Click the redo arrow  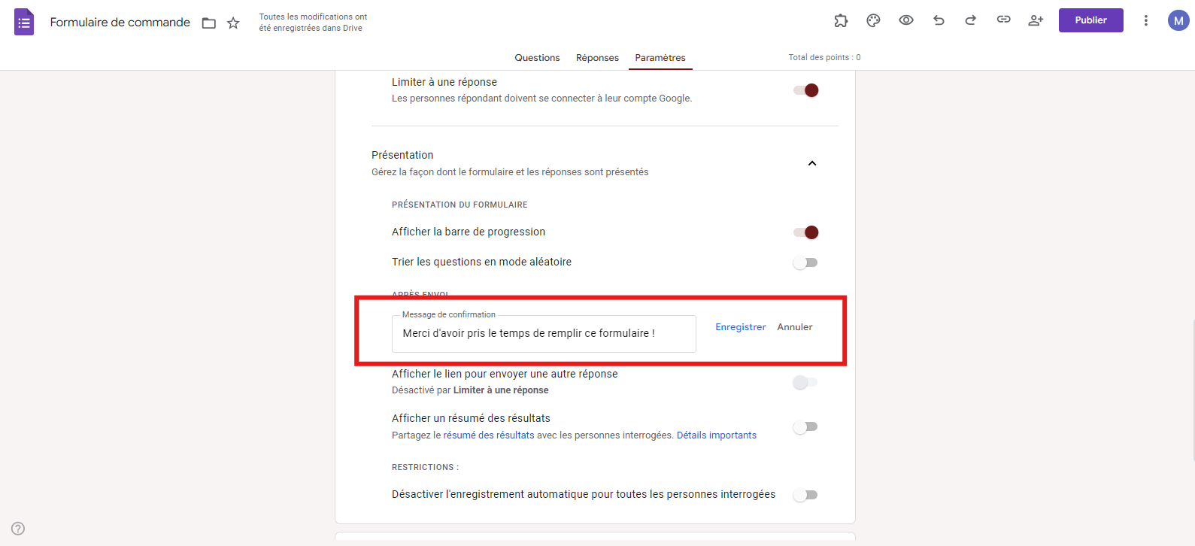[971, 20]
